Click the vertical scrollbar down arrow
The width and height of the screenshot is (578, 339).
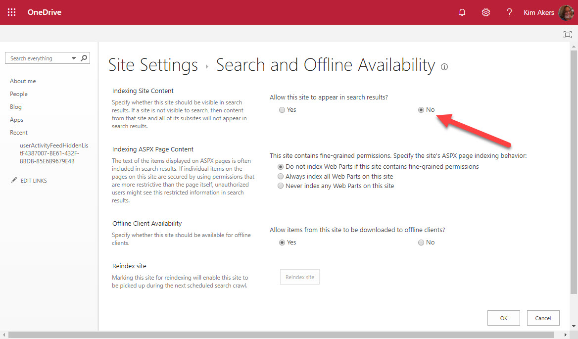click(x=573, y=326)
